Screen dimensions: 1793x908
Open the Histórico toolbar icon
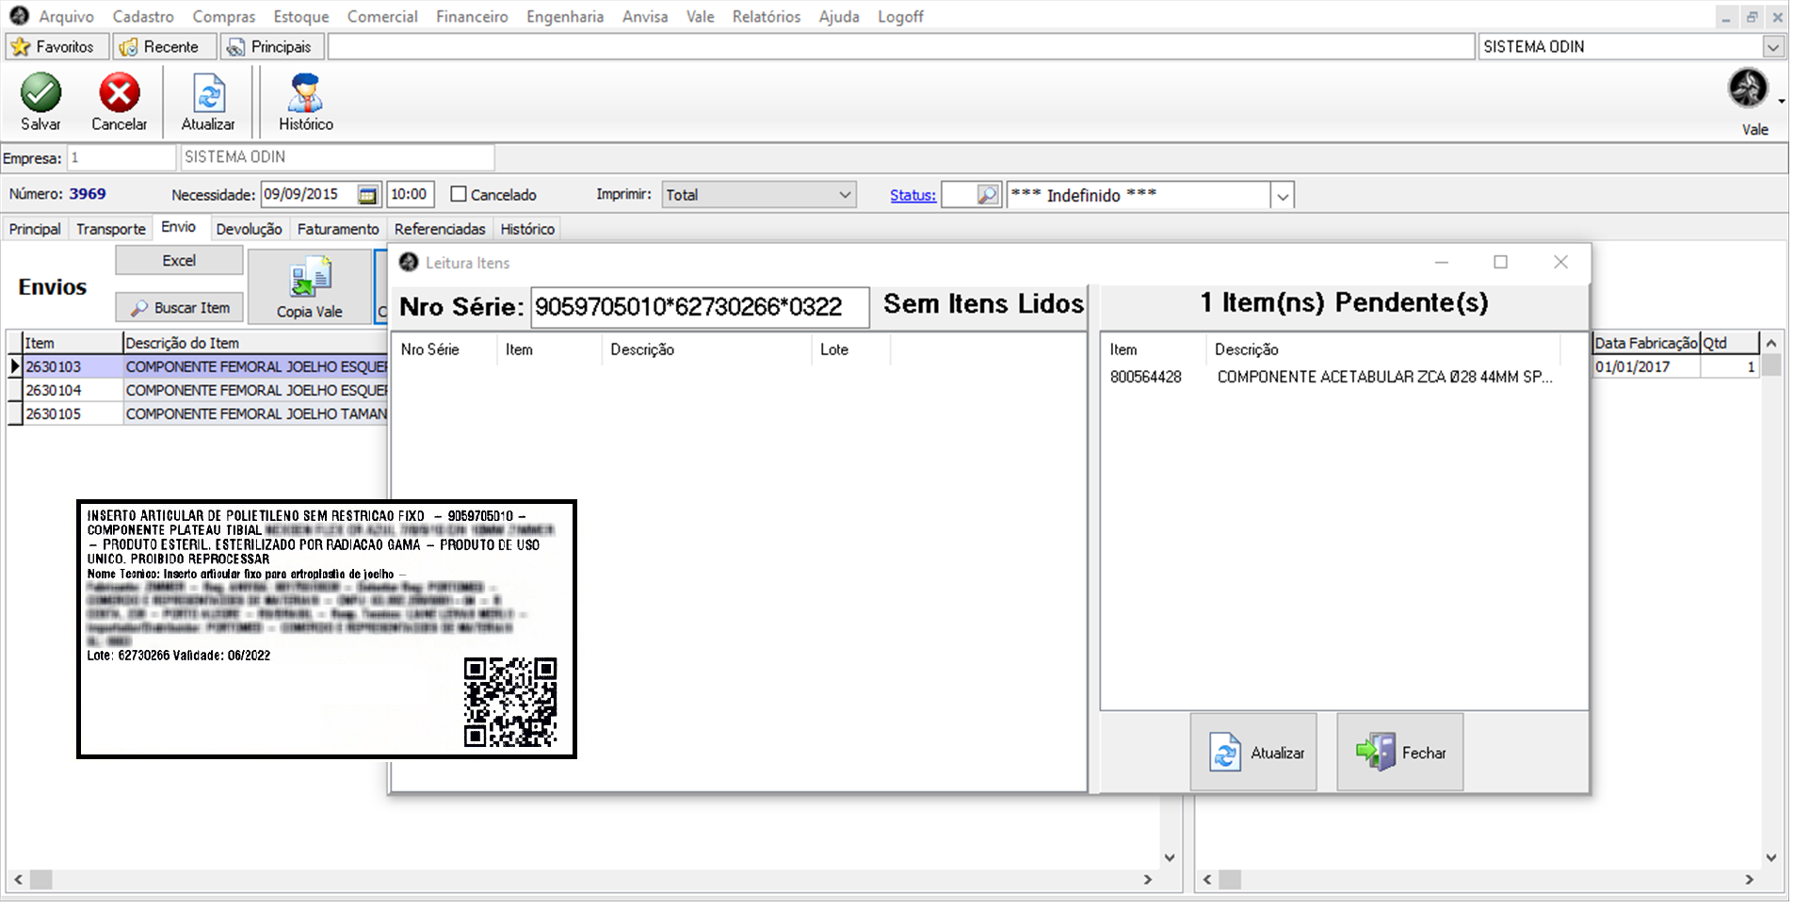point(306,95)
